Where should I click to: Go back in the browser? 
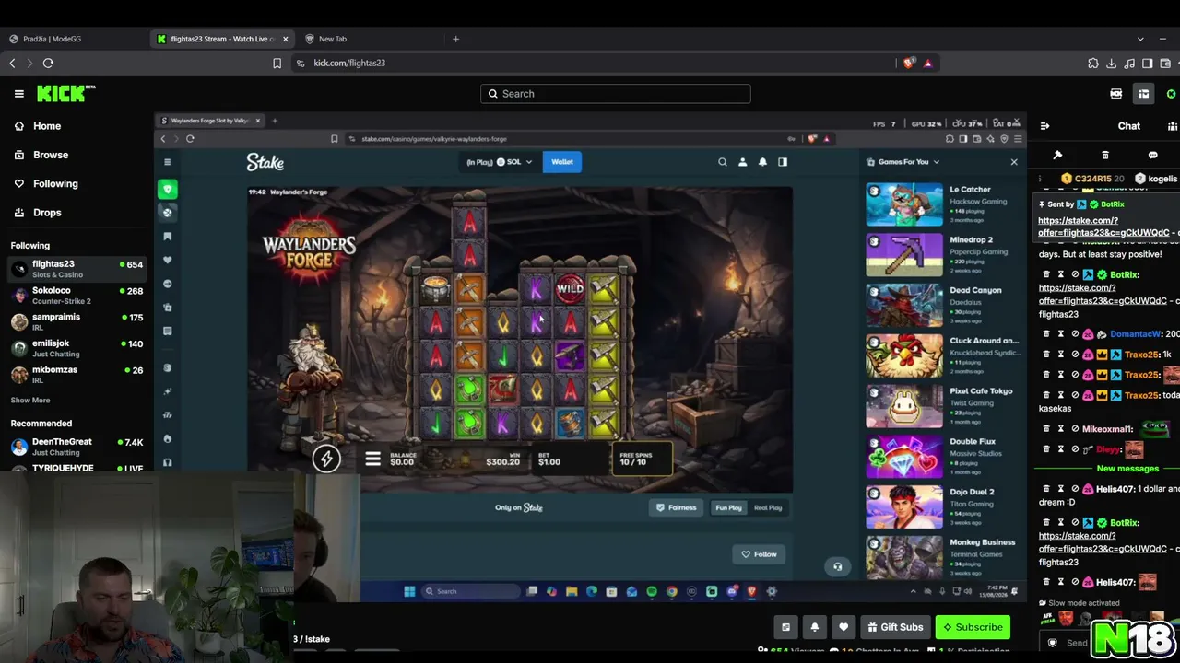[12, 63]
